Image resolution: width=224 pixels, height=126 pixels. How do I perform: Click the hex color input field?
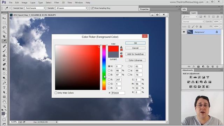(x=118, y=93)
